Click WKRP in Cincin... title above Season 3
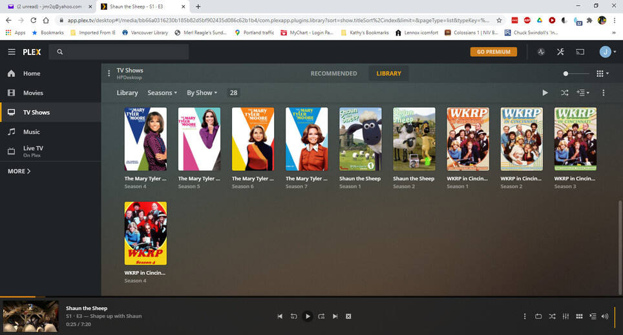Screen dimensions: 623x335 [x=575, y=178]
